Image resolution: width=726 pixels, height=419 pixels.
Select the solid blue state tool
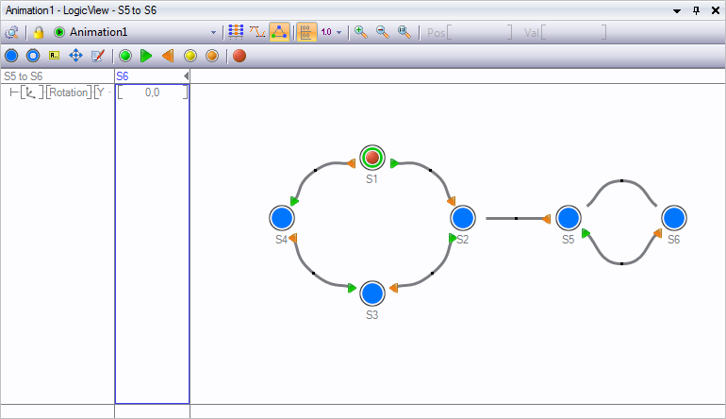tap(11, 56)
